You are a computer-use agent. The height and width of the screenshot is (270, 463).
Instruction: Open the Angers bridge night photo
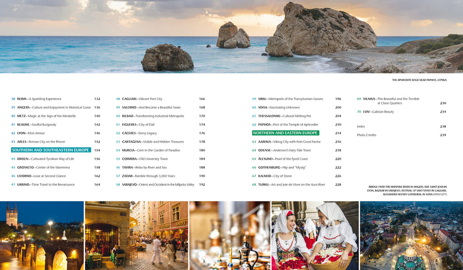[42, 236]
